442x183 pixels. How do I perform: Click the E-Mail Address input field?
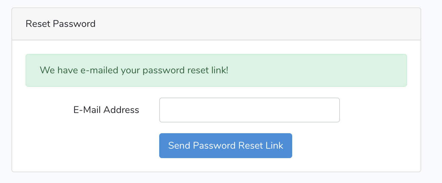[x=249, y=110]
